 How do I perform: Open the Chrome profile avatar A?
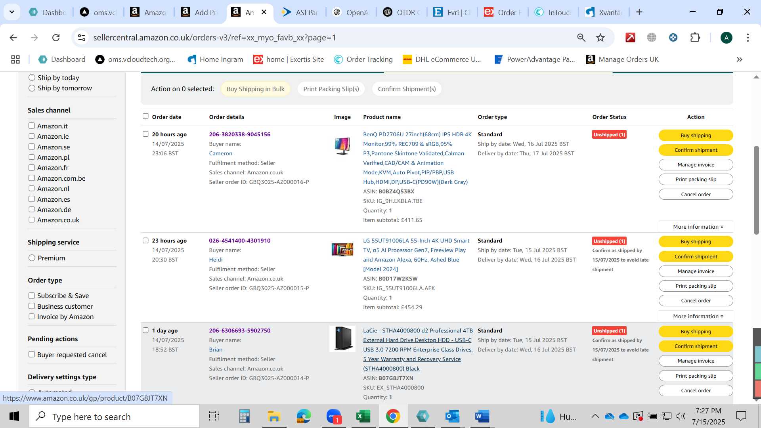click(x=726, y=38)
